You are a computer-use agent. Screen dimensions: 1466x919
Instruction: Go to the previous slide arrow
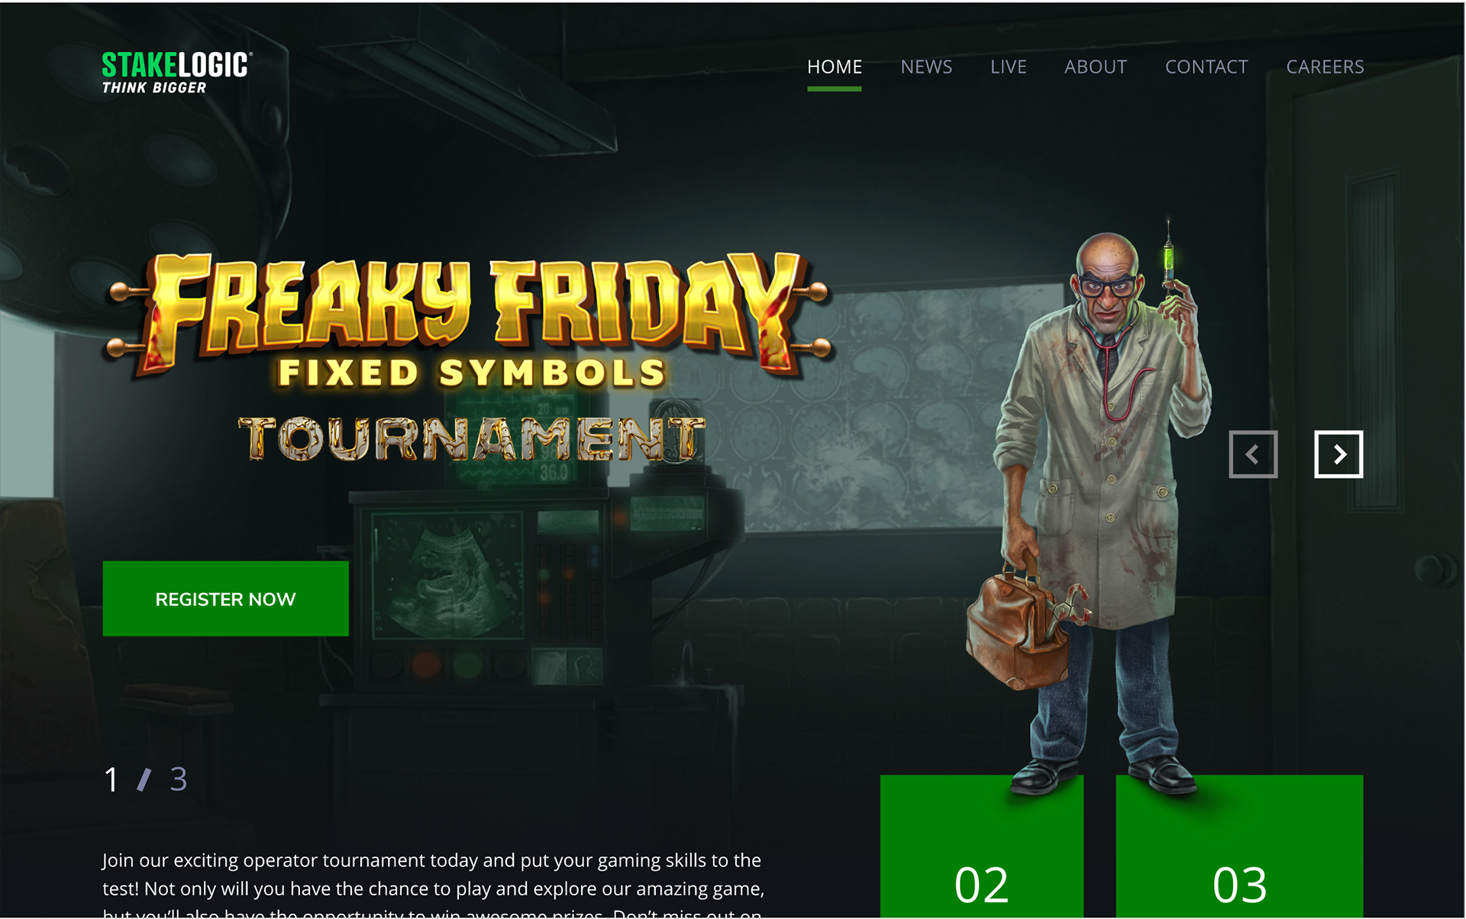[1253, 454]
